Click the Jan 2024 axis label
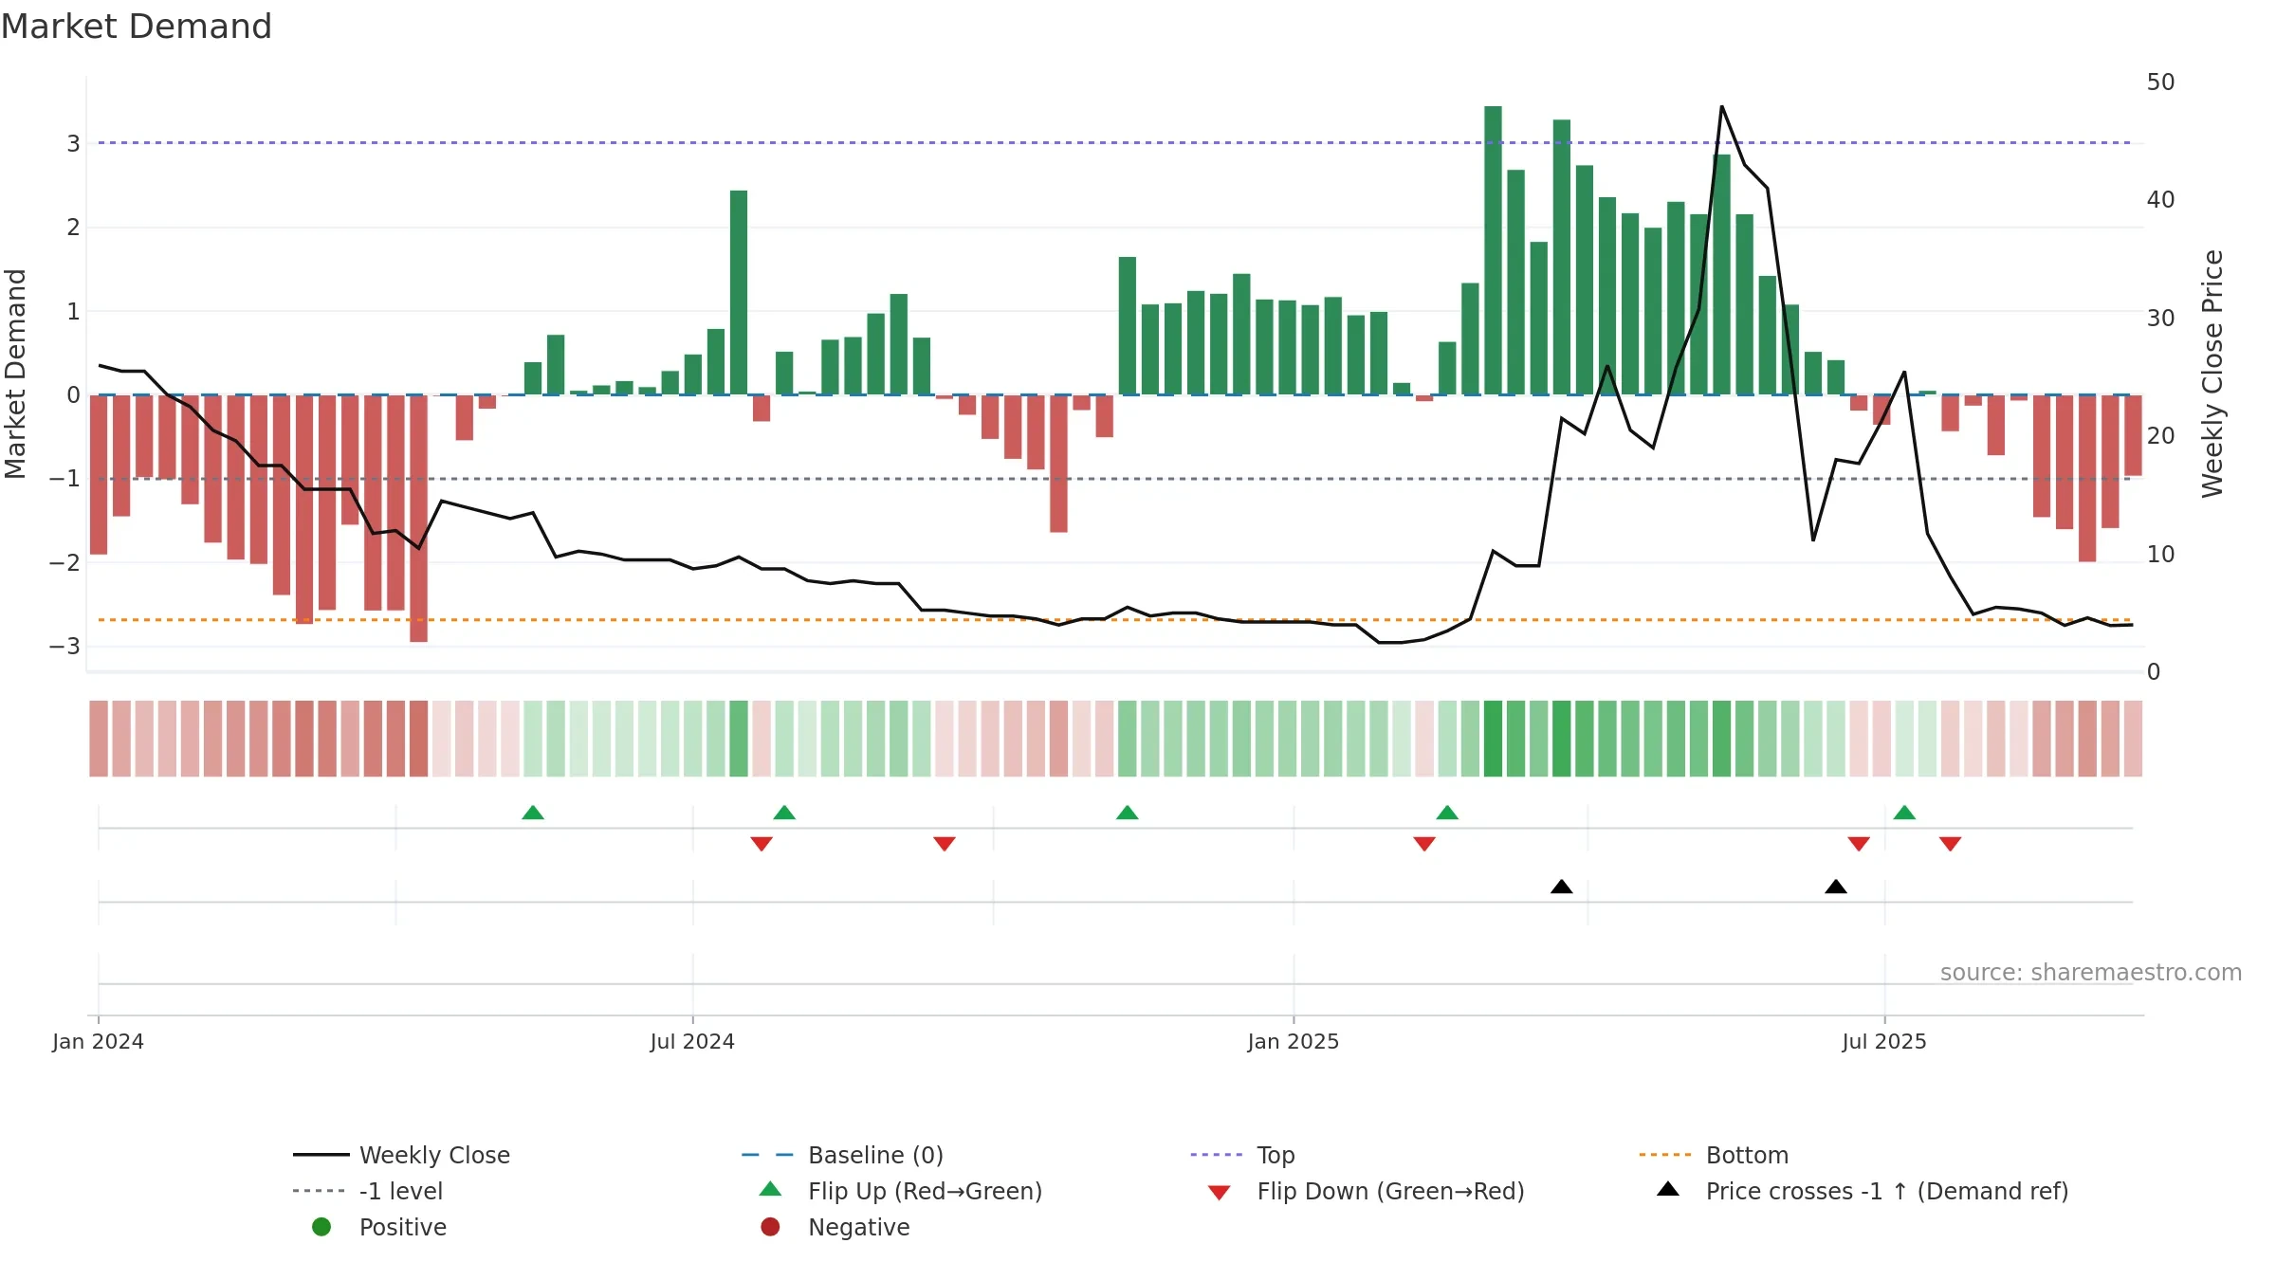Screen dimensions: 2276x1280 (98, 1041)
